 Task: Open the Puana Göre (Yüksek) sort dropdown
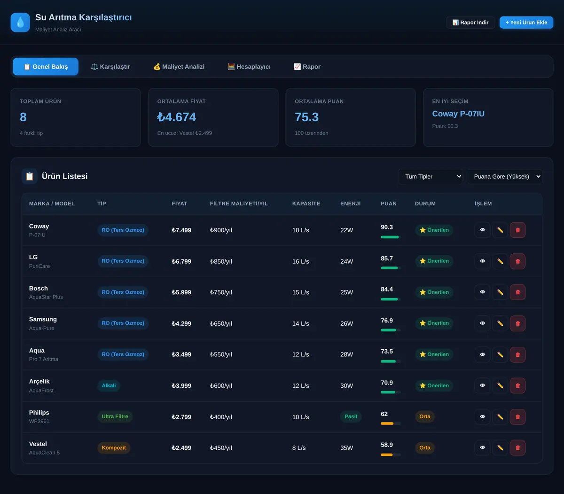pos(504,177)
